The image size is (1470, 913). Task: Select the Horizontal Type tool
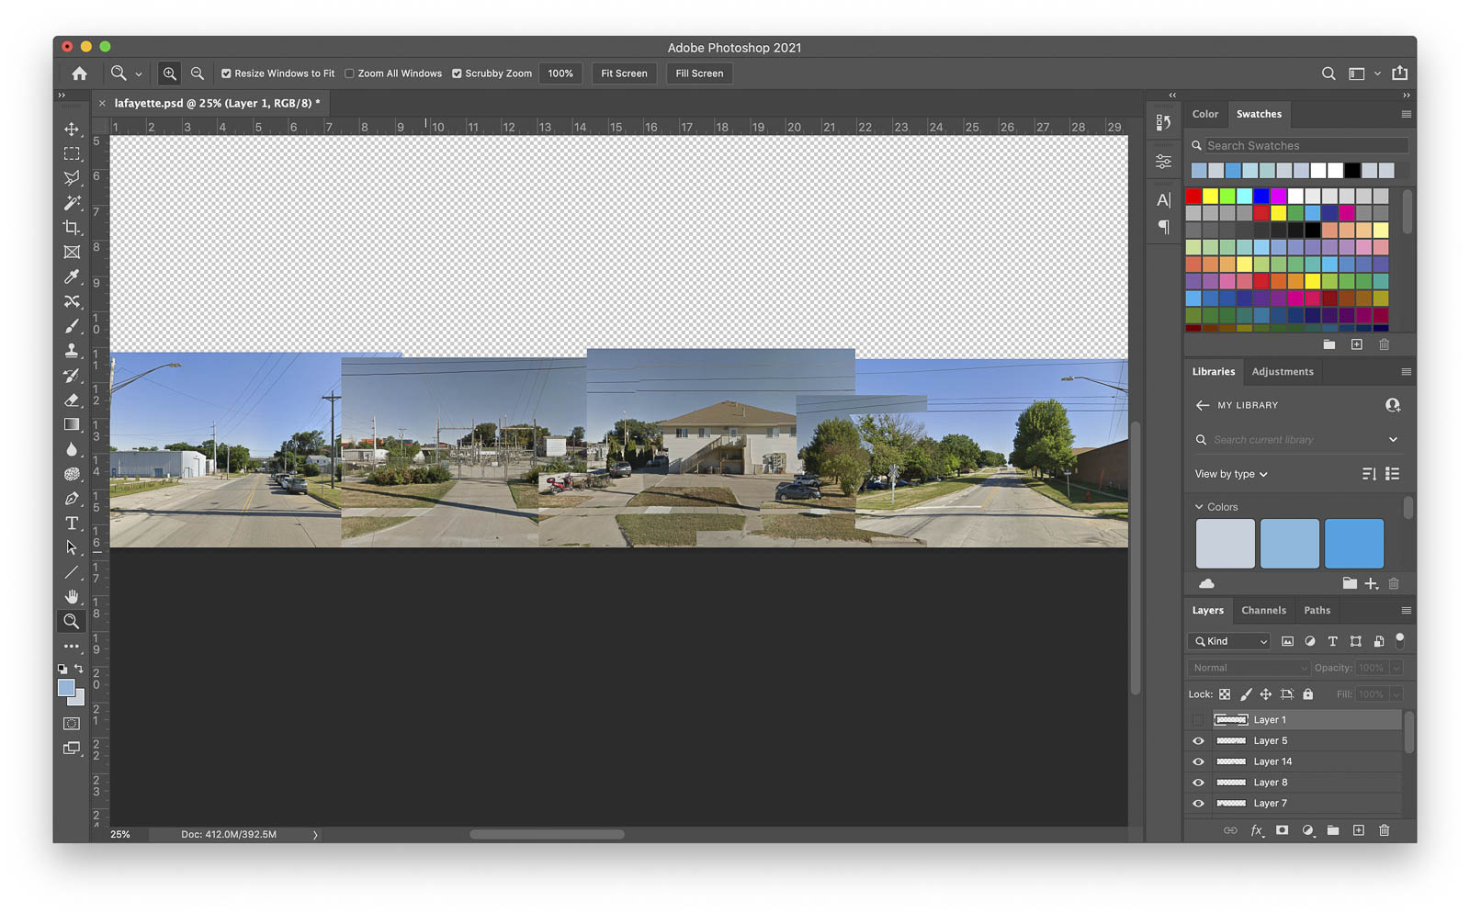click(x=72, y=523)
